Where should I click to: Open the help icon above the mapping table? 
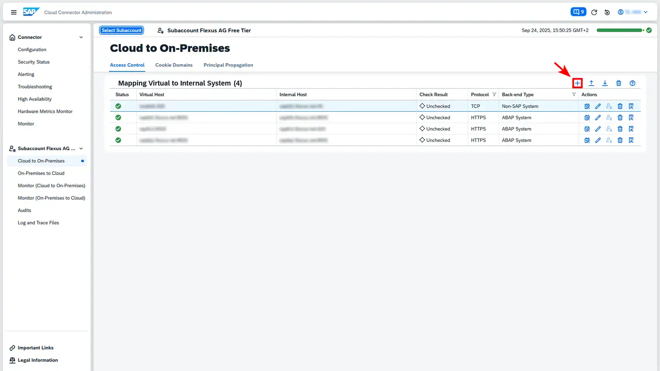click(632, 83)
